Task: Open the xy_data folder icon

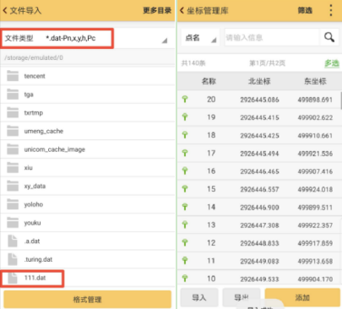Action: point(13,186)
